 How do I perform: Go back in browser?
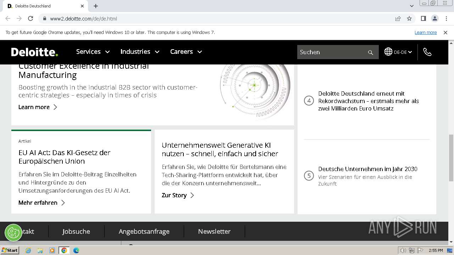(8, 18)
